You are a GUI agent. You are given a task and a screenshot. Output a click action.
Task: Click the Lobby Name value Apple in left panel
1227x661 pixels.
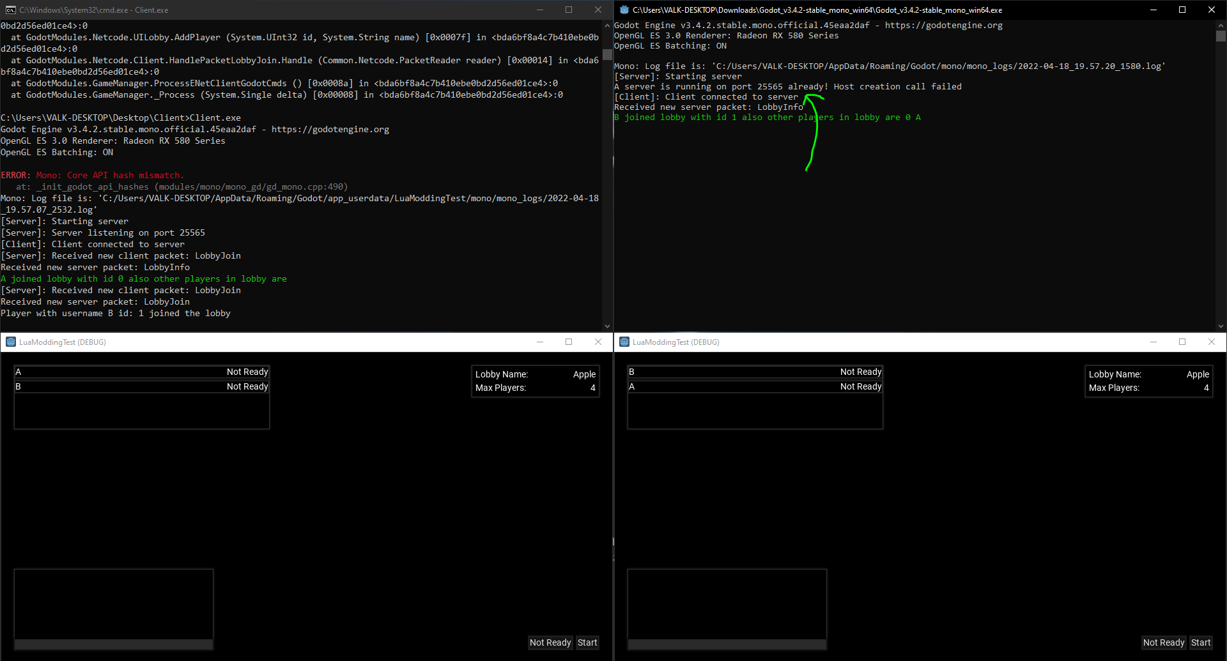[583, 374]
